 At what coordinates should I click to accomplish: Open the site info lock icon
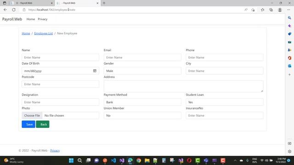[x=24, y=10]
